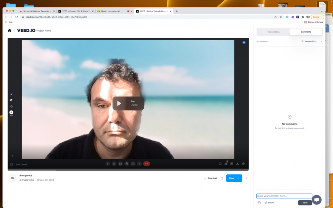Switch to VEED Create, Edit & Share tab
Image resolution: width=333 pixels, height=208 pixels.
[x=75, y=11]
